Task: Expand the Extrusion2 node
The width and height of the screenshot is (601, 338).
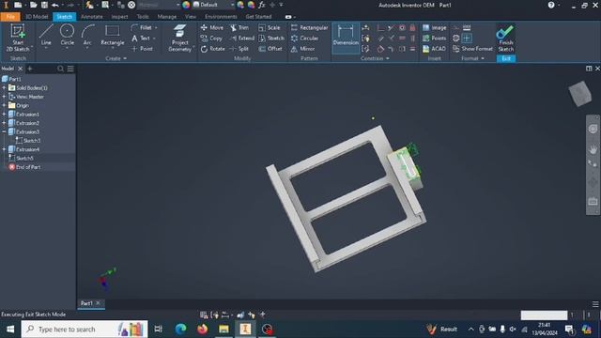Action: tap(4, 123)
